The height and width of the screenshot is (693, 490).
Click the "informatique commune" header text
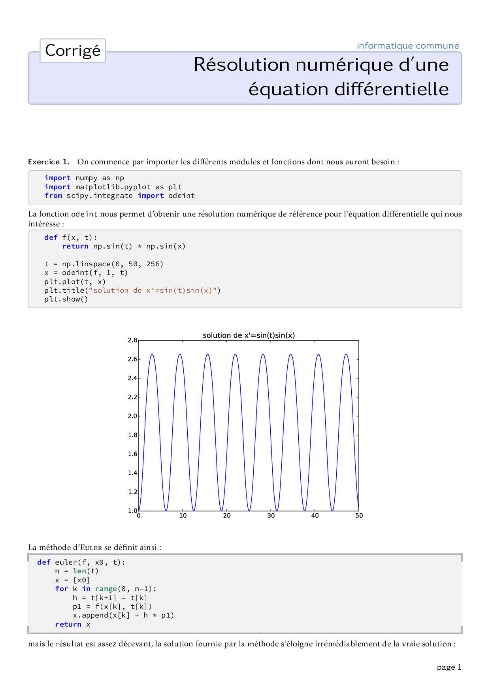407,46
